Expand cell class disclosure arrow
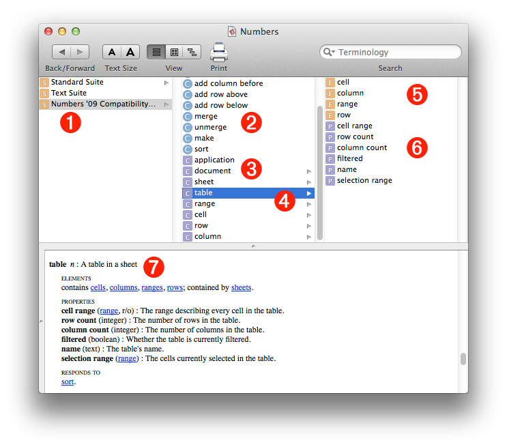 click(x=309, y=215)
